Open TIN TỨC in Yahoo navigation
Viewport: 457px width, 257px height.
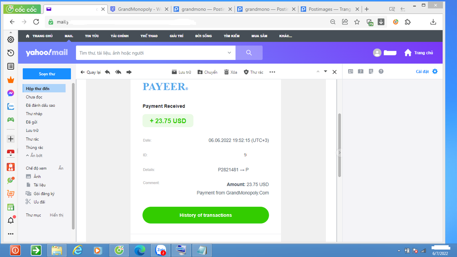tap(92, 36)
